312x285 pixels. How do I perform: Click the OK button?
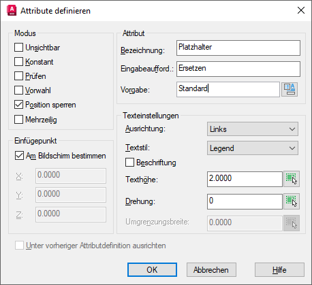tap(152, 270)
